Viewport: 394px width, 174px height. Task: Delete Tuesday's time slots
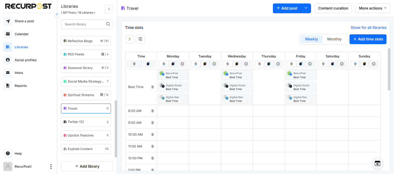point(196,64)
